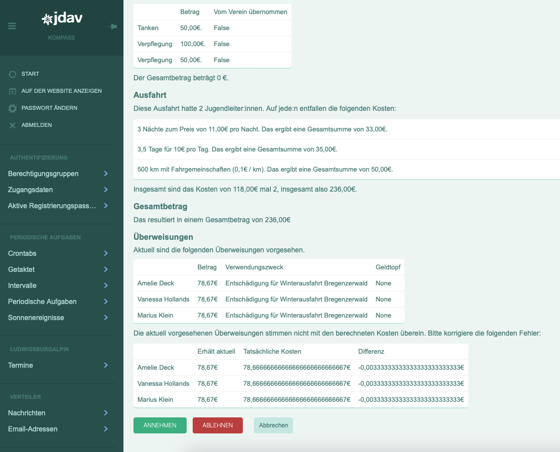Click Amelie Deck row in Überweisungen table
This screenshot has width=560, height=452.
[x=156, y=283]
